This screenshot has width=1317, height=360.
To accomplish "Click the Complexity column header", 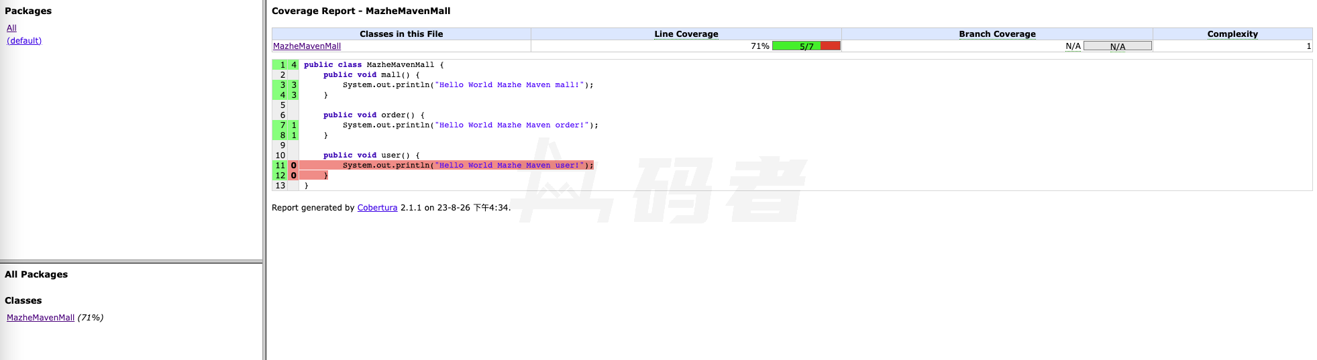I will point(1232,34).
